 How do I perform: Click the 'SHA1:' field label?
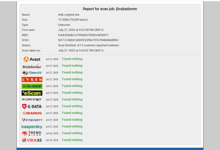(x=26, y=40)
